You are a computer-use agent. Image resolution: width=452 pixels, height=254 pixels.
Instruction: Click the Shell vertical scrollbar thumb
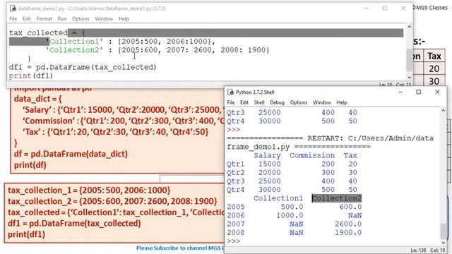[444, 231]
